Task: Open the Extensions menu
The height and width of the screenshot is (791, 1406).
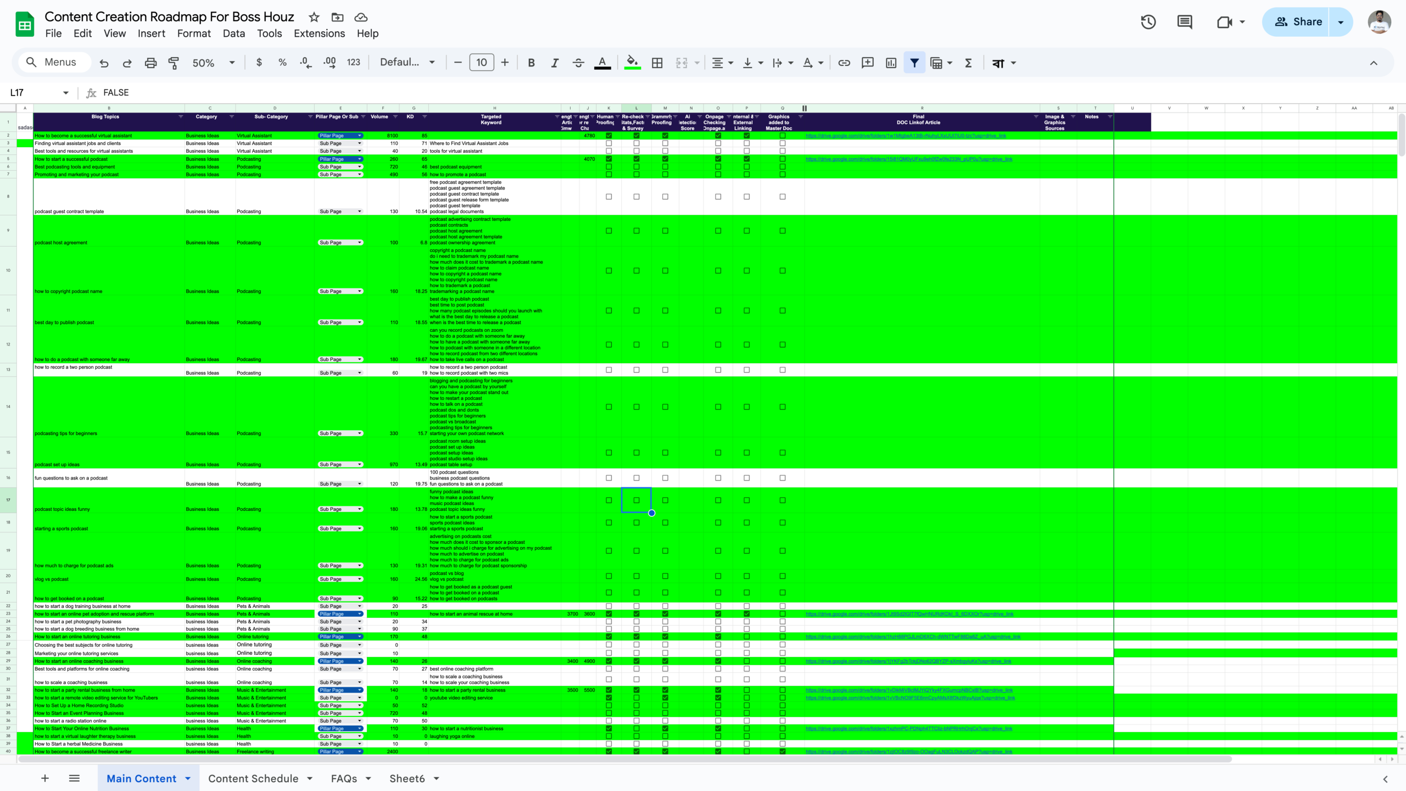Action: [x=319, y=34]
